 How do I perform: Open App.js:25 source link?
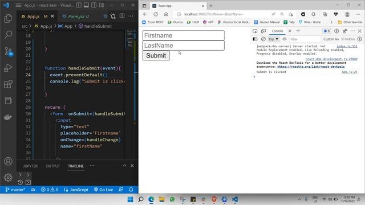[x=349, y=72]
